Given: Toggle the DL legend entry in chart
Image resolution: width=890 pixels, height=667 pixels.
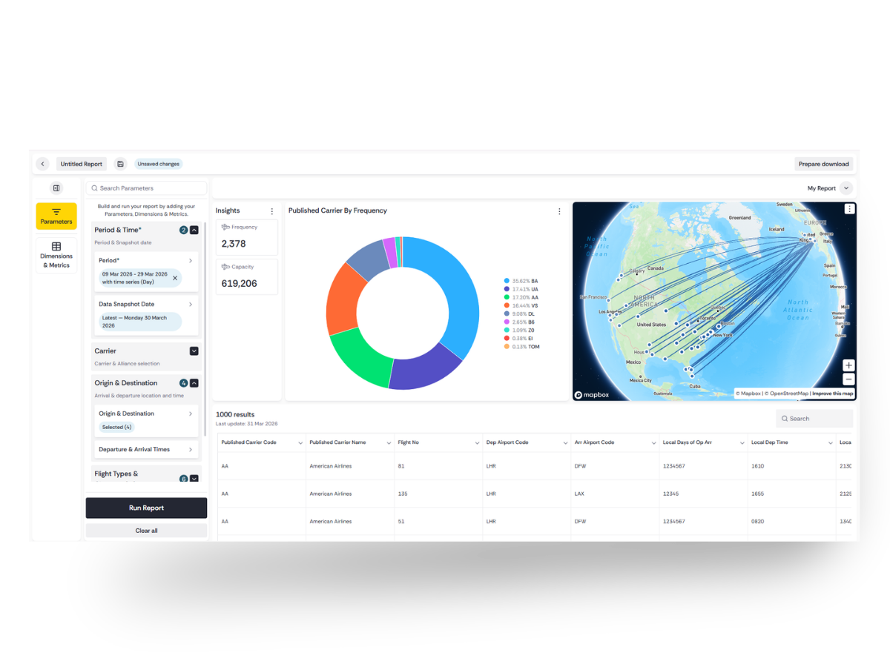Looking at the screenshot, I should click(521, 313).
